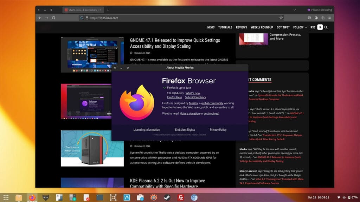360x202 pixels.
Task: Click Submit Feedback link in About dialog
Action: 195,97
